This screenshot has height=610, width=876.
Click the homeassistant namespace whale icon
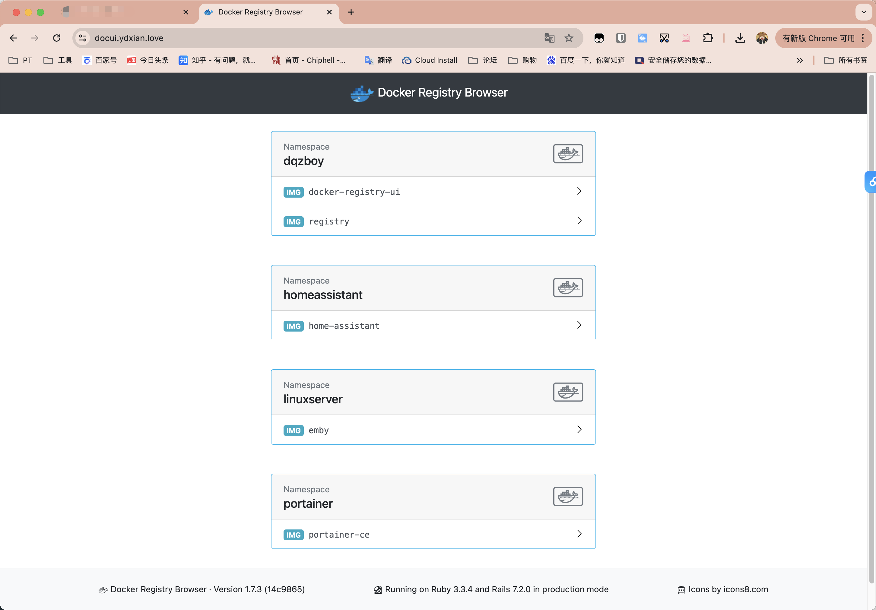(568, 288)
